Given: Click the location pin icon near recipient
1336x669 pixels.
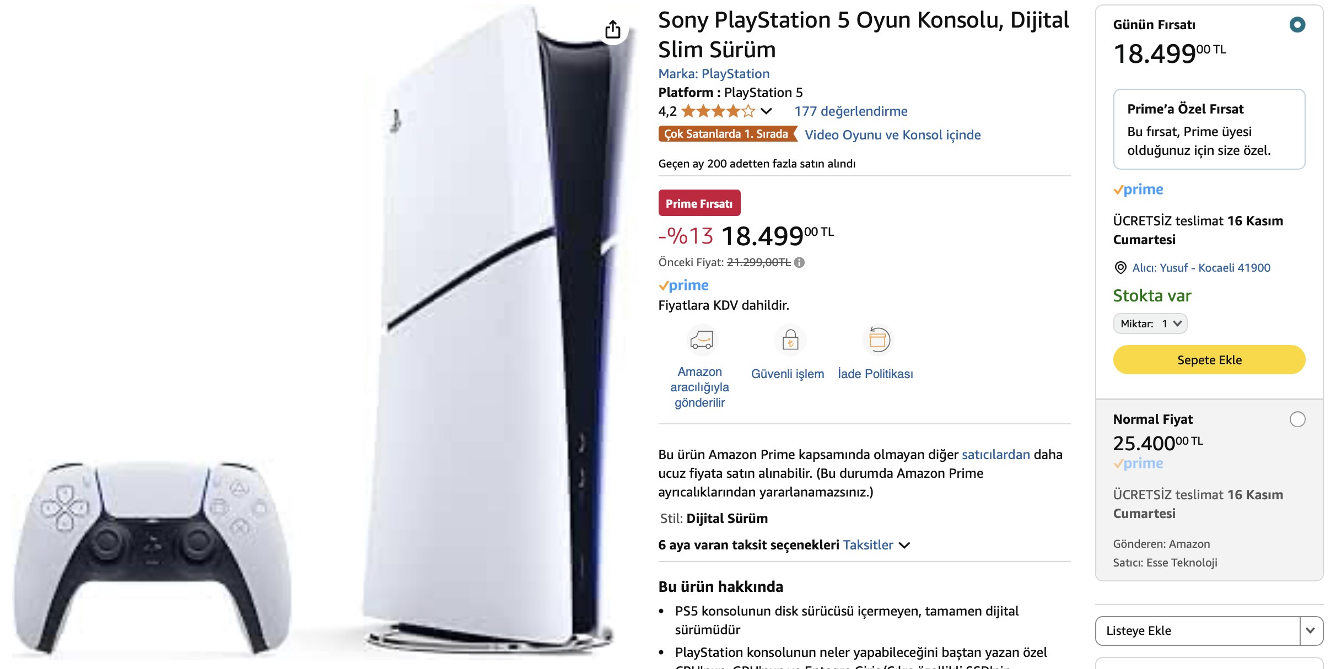Looking at the screenshot, I should [x=1120, y=268].
